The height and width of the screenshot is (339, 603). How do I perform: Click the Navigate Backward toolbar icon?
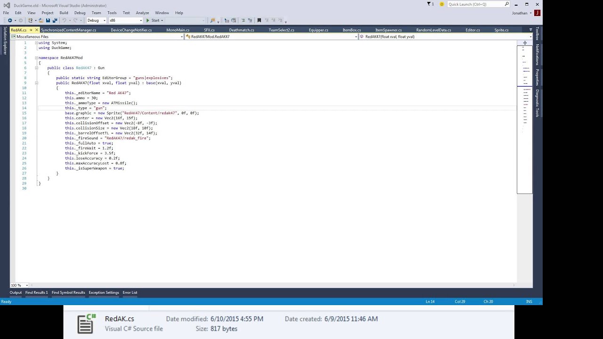(x=10, y=20)
